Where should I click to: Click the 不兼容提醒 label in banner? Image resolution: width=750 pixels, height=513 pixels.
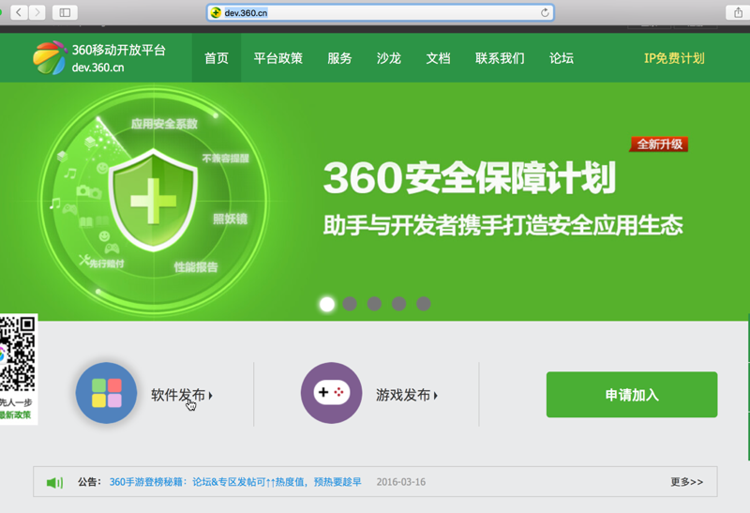(x=225, y=158)
